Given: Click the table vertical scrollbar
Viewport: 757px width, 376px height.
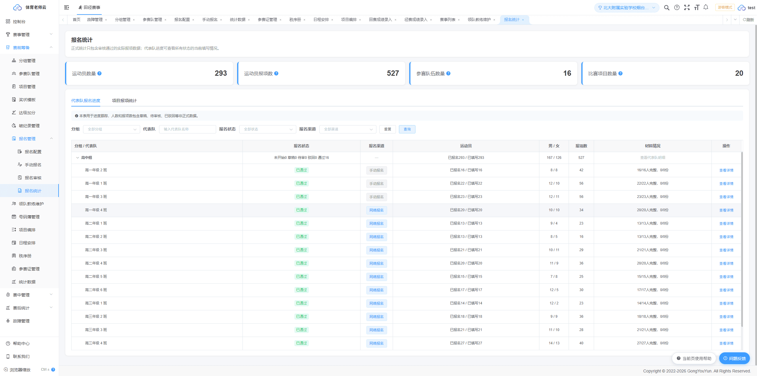Looking at the screenshot, I should tap(742, 240).
